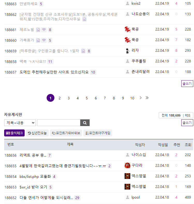Click 자유게시판 board heading
194x204 pixels.
click(x=13, y=114)
